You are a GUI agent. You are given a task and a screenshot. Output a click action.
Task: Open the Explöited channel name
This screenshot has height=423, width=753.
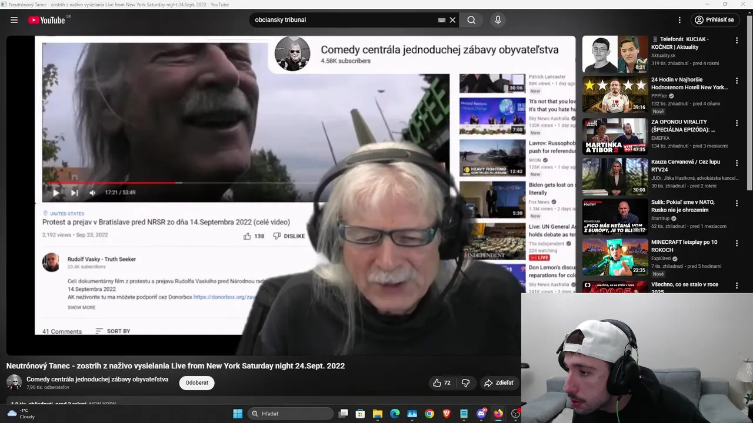[x=662, y=258]
